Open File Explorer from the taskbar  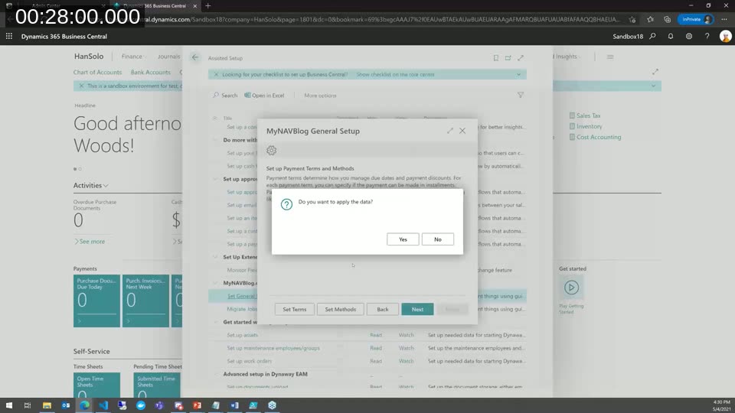(47, 405)
